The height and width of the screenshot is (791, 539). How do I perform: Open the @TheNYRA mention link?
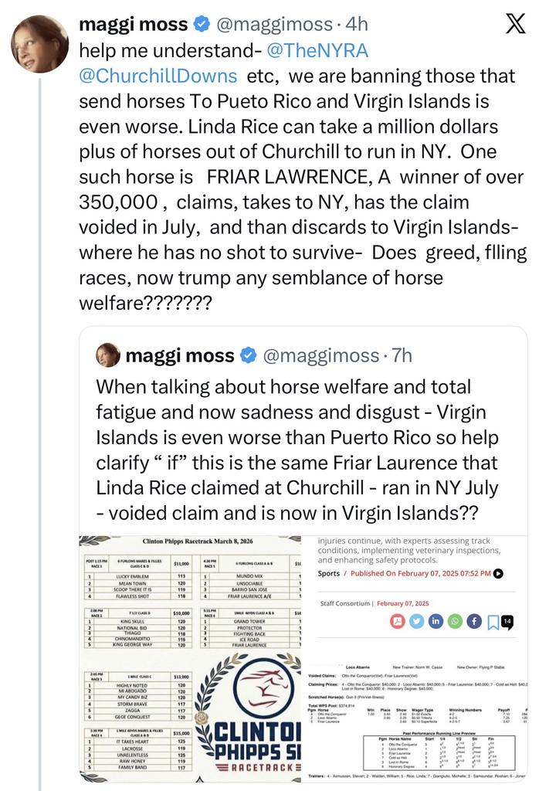(317, 51)
